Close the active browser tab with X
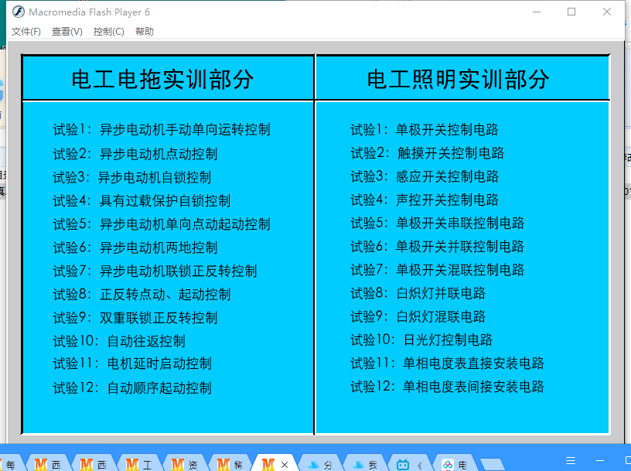631x471 pixels. [285, 464]
